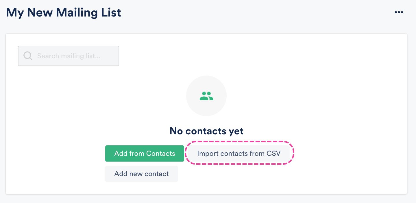Open the three-dot more options menu
The width and height of the screenshot is (416, 203).
pos(399,12)
